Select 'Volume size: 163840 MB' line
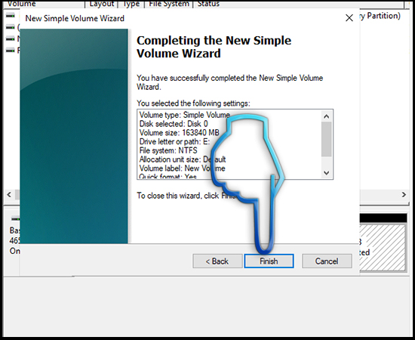Screen dimensions: 415x340 tap(179, 133)
